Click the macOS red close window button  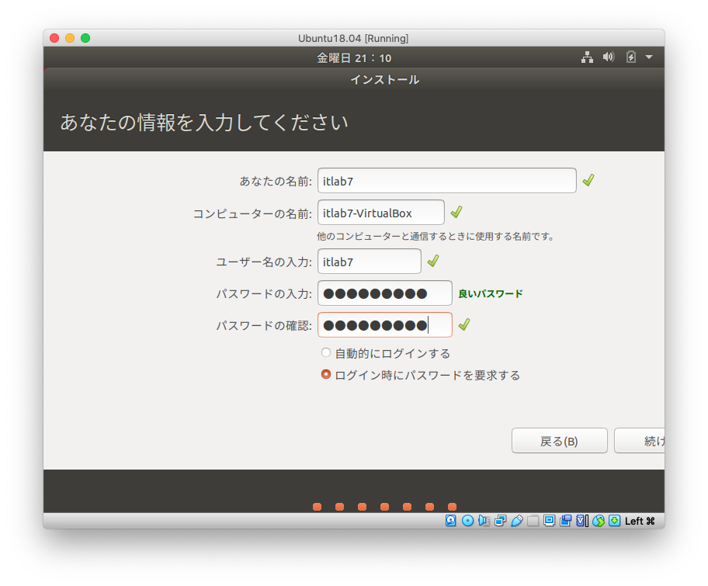click(x=54, y=38)
